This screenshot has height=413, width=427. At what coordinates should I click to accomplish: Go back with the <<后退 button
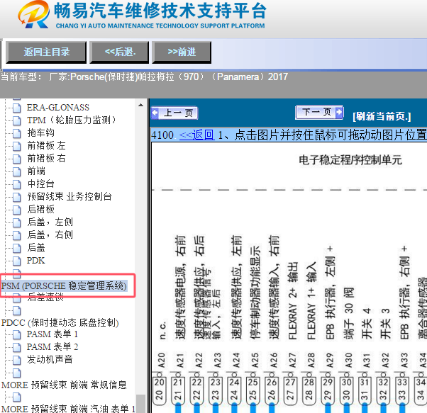click(x=120, y=52)
